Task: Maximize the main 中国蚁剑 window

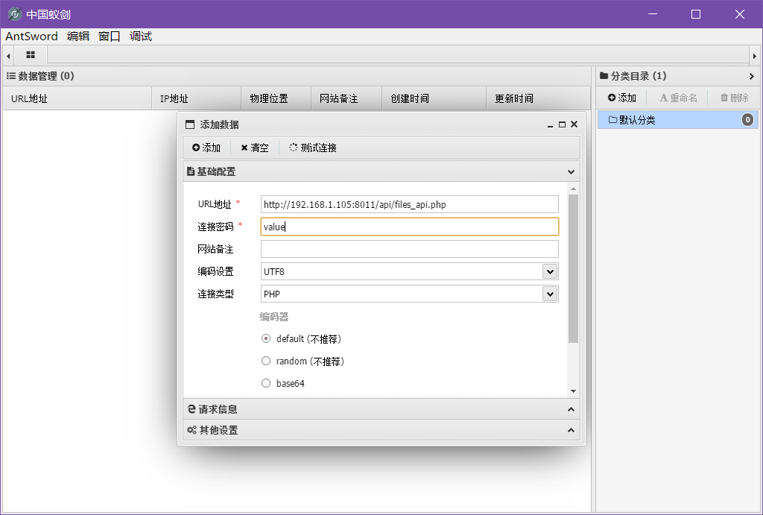Action: pyautogui.click(x=696, y=14)
